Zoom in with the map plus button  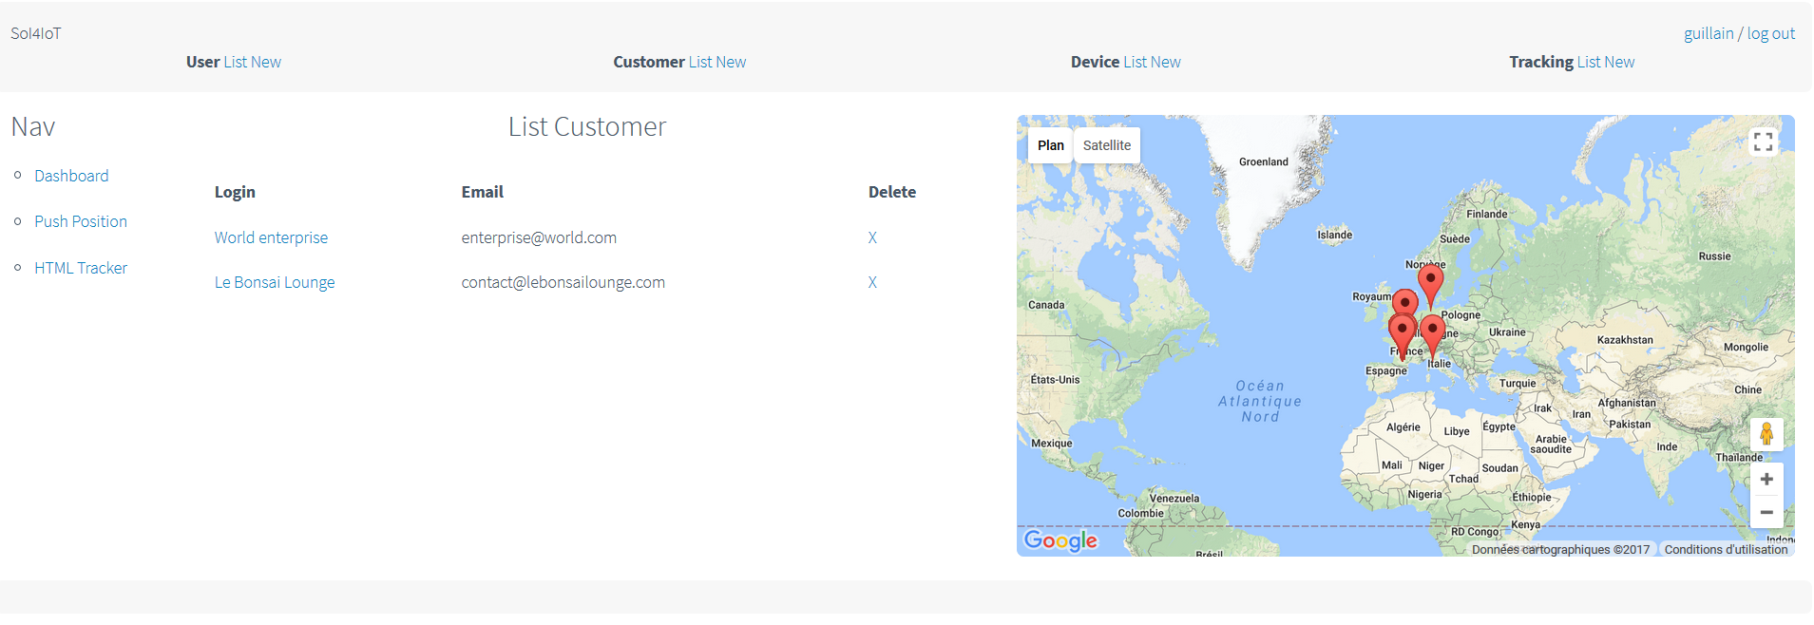[1766, 480]
